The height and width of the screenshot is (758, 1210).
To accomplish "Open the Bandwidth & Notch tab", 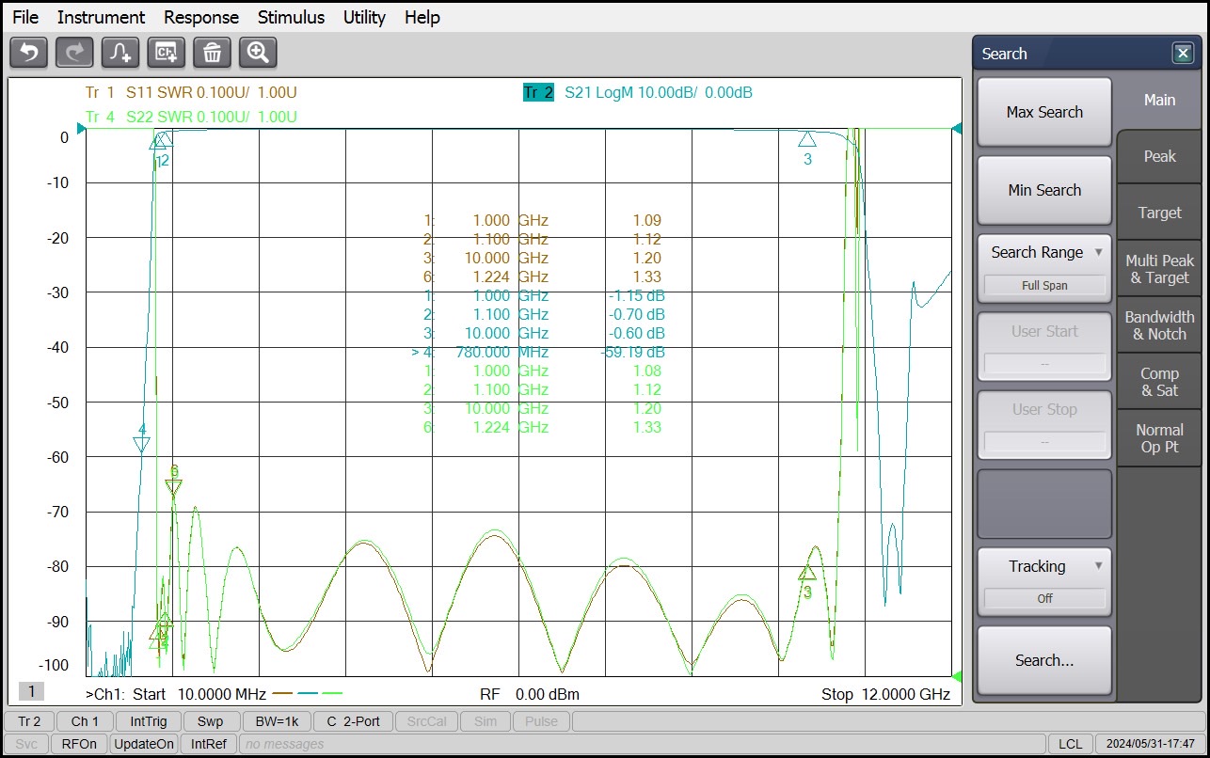I will click(1159, 325).
